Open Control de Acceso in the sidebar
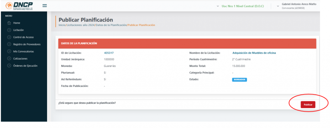The width and height of the screenshot is (330, 128). [x=23, y=37]
